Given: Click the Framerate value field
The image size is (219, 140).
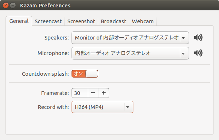Looking at the screenshot, I should 80,93.
